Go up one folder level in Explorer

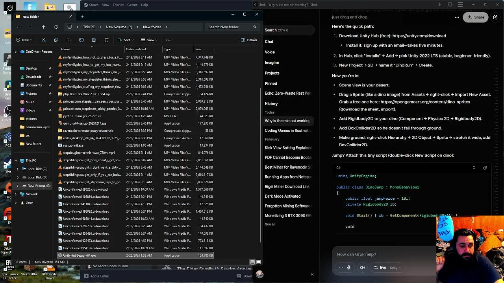(x=43, y=27)
